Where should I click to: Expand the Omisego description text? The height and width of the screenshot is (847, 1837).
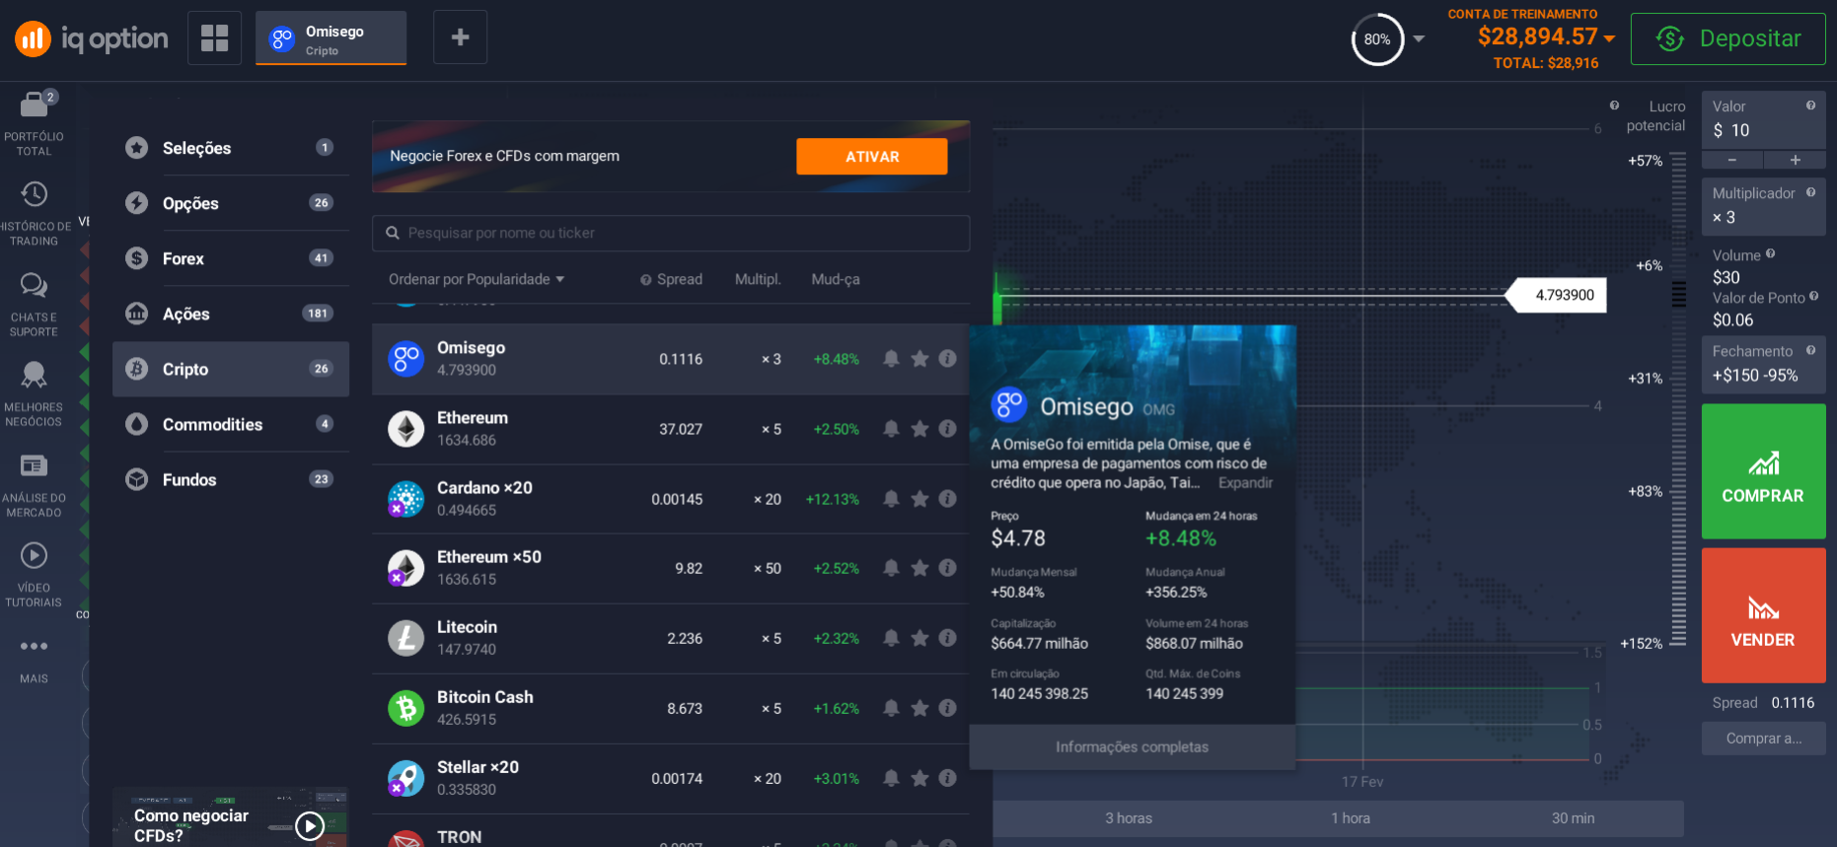click(1245, 483)
